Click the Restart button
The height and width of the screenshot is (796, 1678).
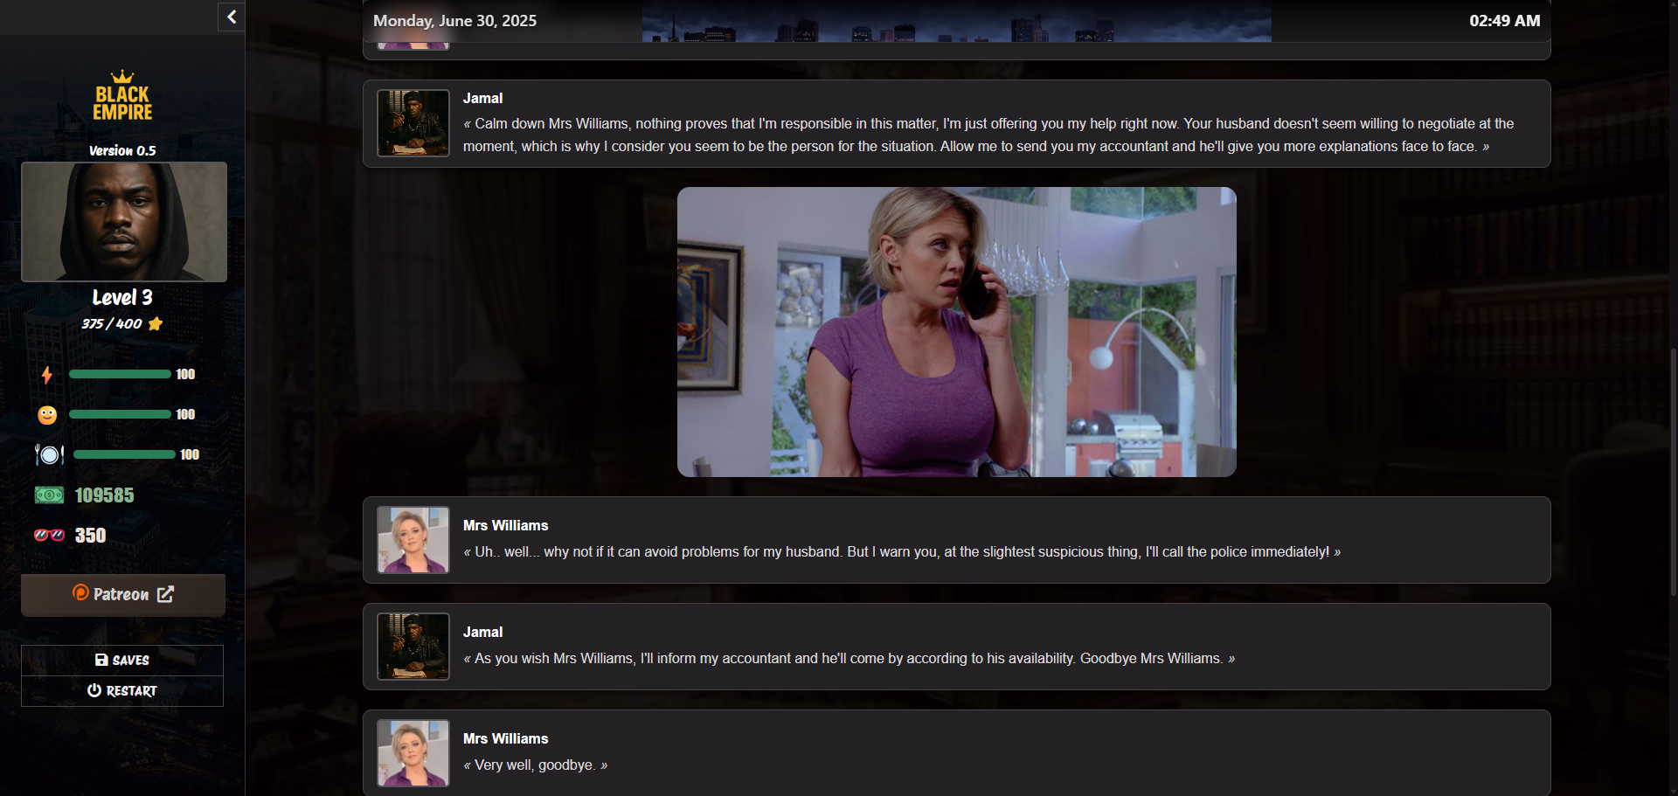pyautogui.click(x=122, y=691)
